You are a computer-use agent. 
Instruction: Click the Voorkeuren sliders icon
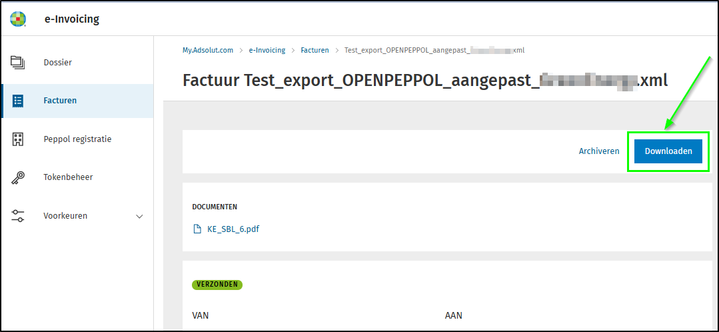(x=18, y=216)
